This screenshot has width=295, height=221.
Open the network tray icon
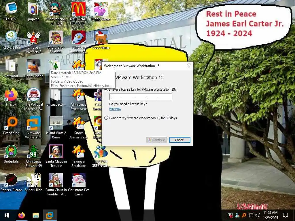coord(251,215)
